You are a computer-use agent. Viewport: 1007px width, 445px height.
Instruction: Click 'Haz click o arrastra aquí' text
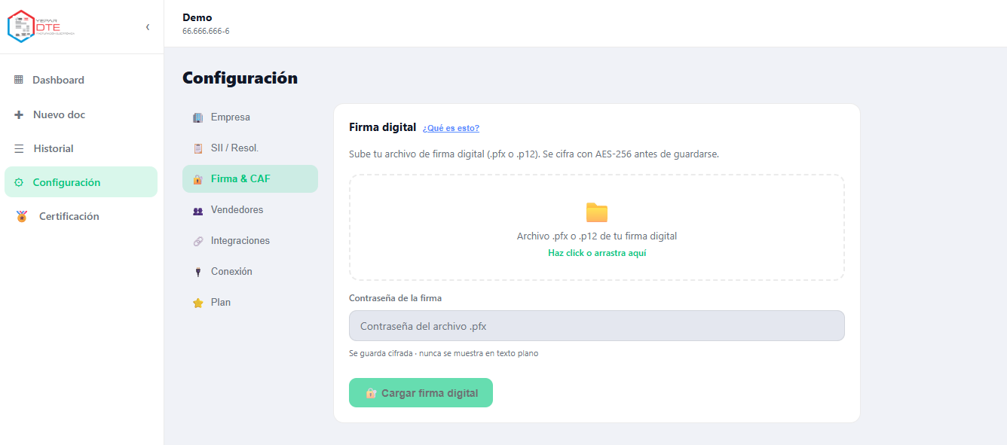597,253
